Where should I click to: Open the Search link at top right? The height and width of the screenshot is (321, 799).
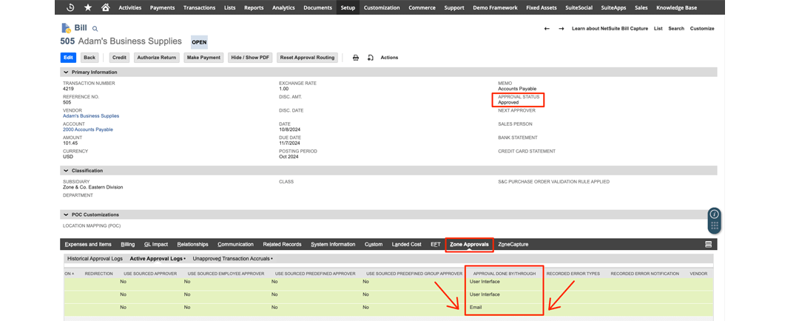[676, 29]
